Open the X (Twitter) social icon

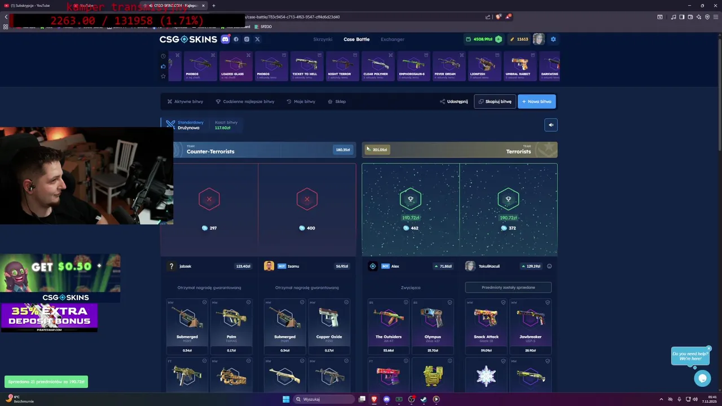click(257, 39)
